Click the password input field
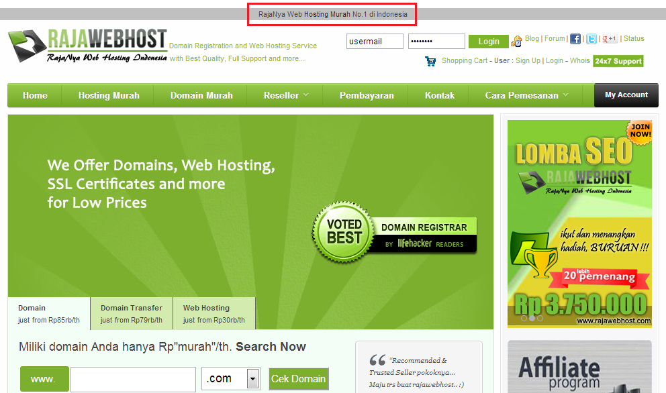The width and height of the screenshot is (666, 393). pos(436,41)
